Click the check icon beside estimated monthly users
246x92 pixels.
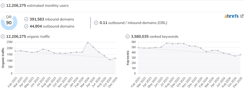(x=3, y=6)
